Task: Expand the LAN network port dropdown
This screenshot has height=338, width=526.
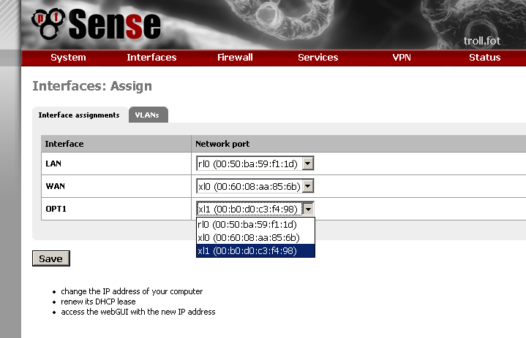Action: (x=308, y=164)
